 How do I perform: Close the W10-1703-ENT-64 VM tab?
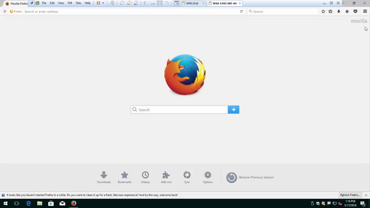(240, 3)
